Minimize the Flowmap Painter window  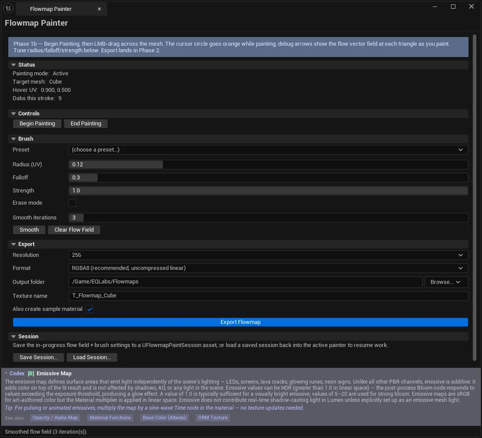click(434, 7)
